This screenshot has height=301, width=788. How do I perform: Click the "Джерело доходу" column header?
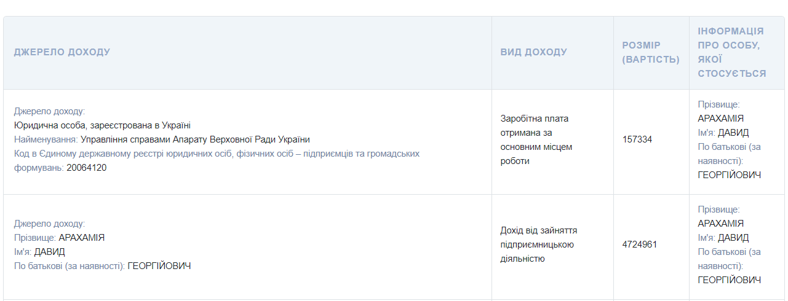(x=62, y=52)
